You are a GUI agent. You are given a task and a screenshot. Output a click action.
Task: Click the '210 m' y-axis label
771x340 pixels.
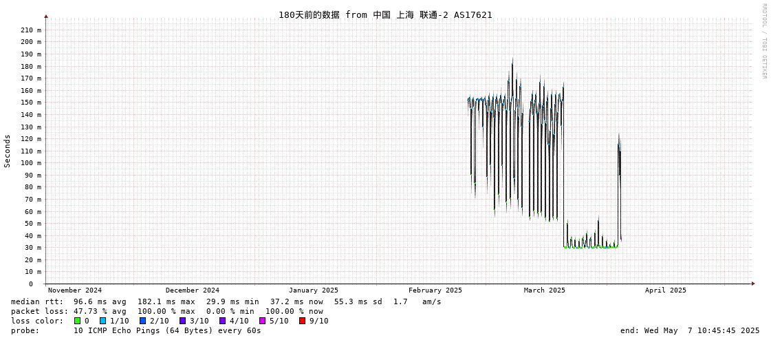(x=31, y=30)
